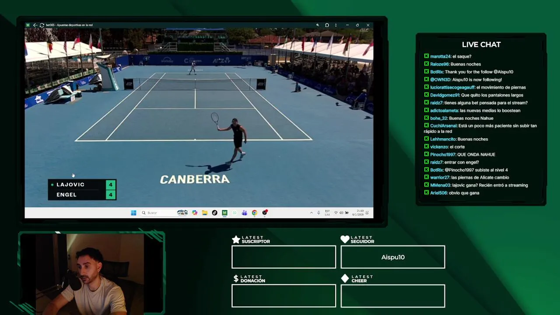The image size is (560, 315).
Task: Click the dollar icon by Latest Donación
Action: click(236, 279)
